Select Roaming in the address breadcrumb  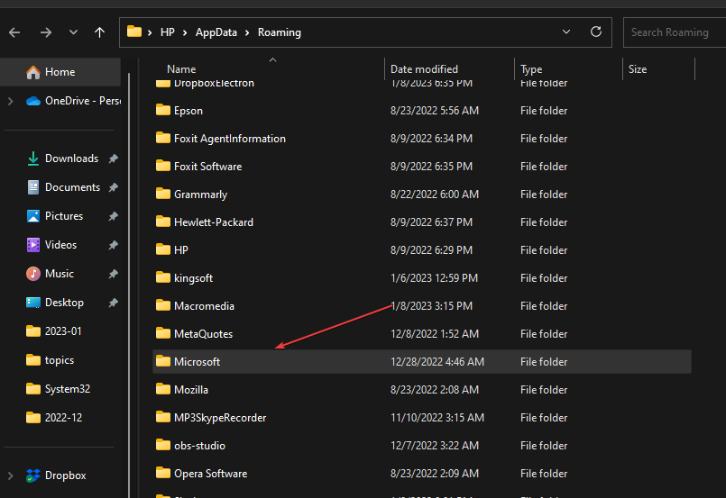tap(280, 32)
